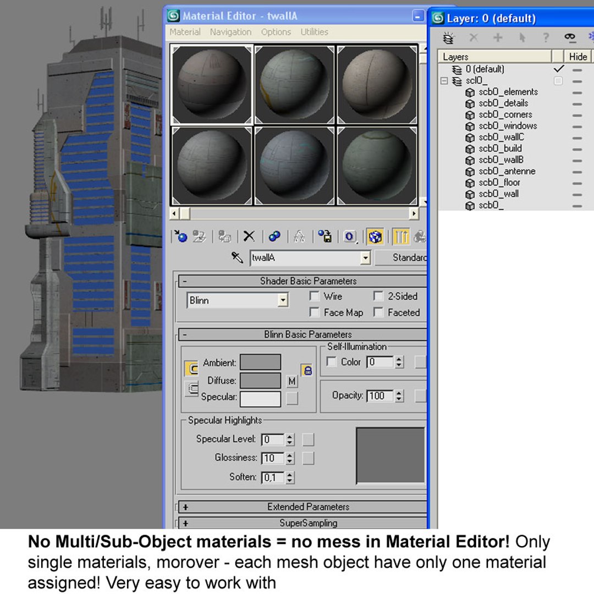Open the Ambient color swatch
Screen dimensions: 594x594
261,362
